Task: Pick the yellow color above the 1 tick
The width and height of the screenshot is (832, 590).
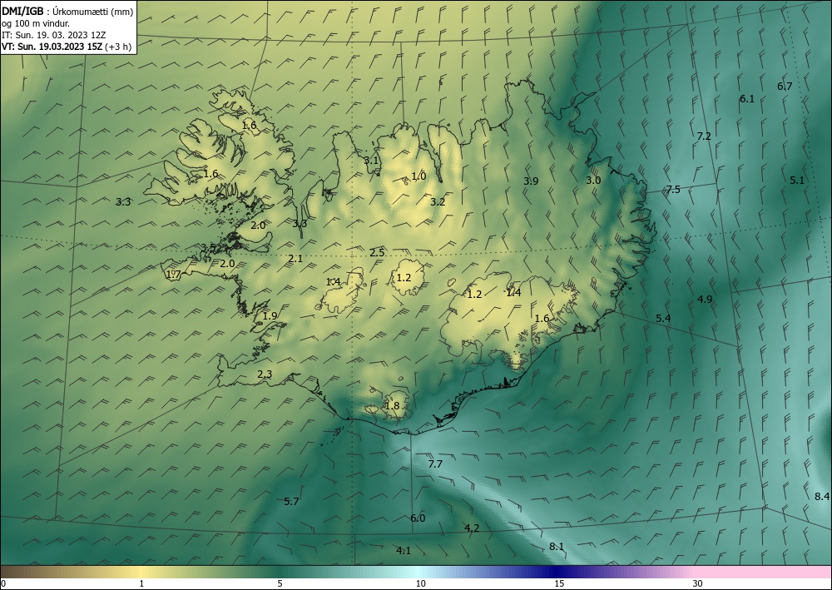Action: tap(141, 572)
